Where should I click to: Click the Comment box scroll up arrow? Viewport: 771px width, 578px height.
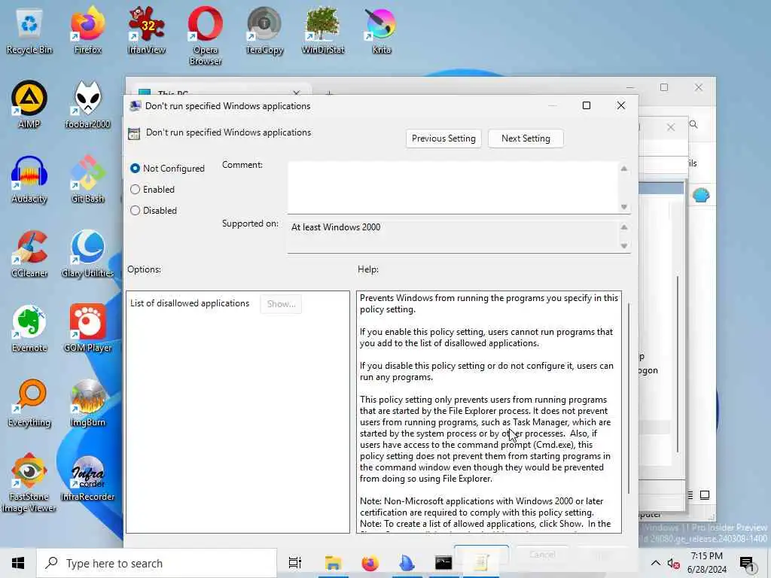coord(624,169)
